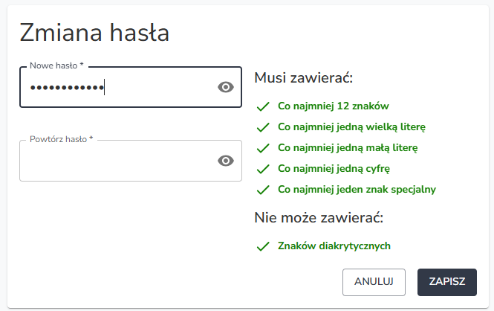Click checkmark beside znak specjalny rule
The image size is (494, 311).
pyautogui.click(x=263, y=190)
